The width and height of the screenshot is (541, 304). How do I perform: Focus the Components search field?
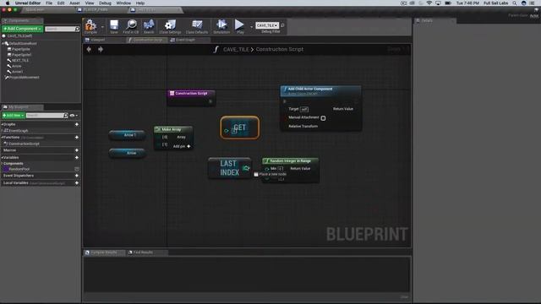click(x=62, y=29)
